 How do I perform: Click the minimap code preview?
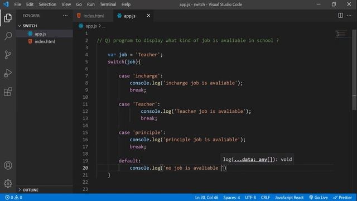tap(341, 34)
